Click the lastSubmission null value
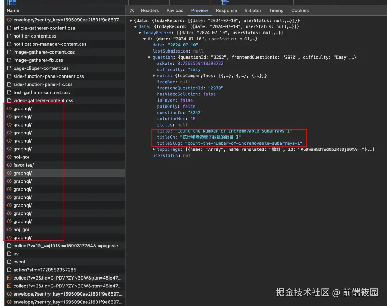Screen dimensions: 387x306 (x=199, y=51)
